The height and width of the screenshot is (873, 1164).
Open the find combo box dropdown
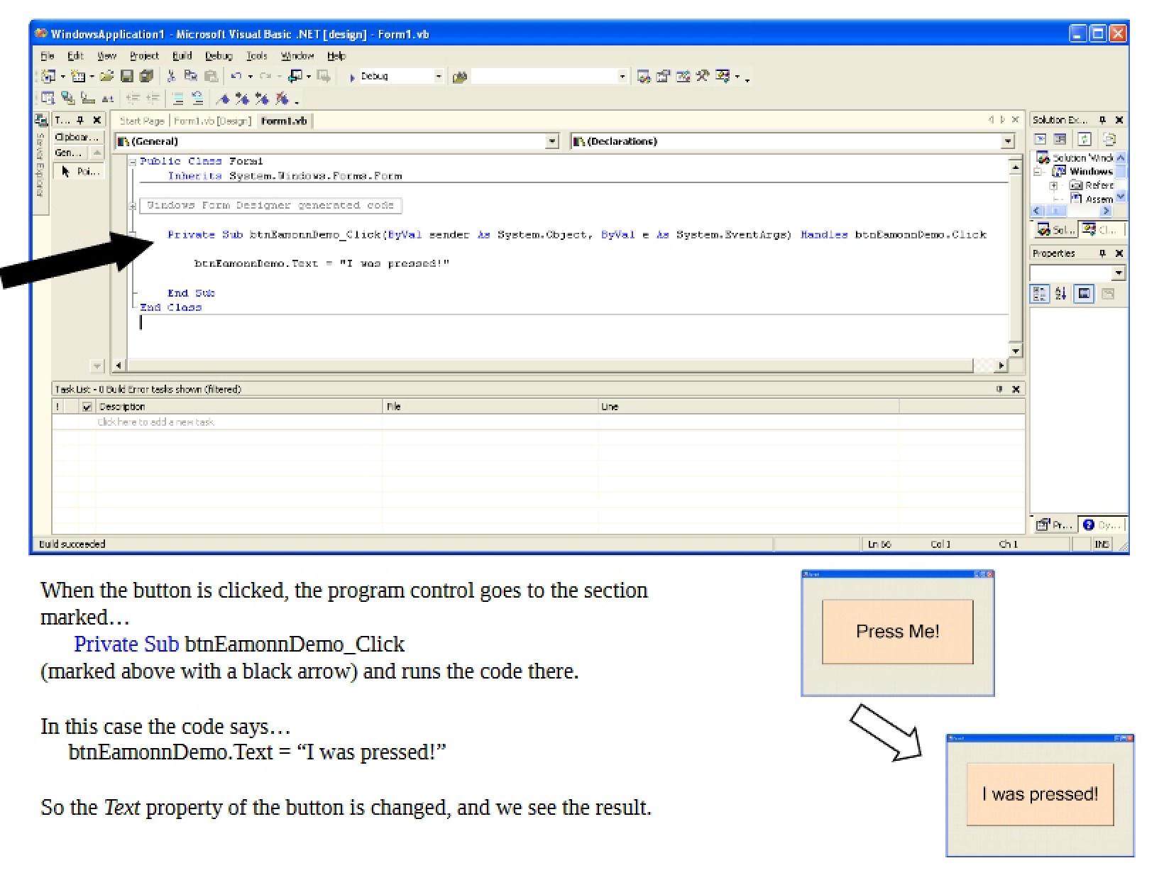(622, 76)
